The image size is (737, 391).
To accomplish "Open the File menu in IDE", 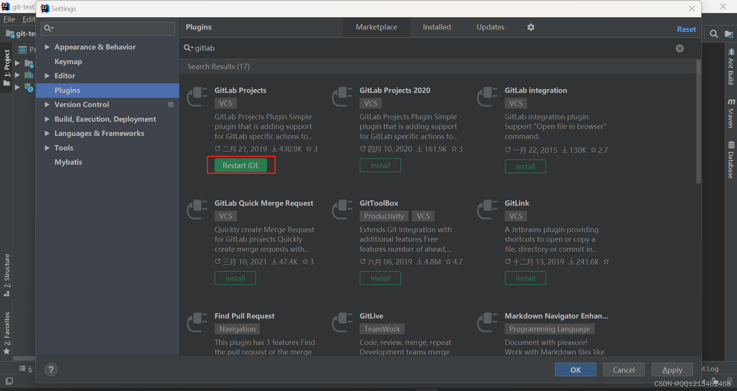I will tap(9, 19).
